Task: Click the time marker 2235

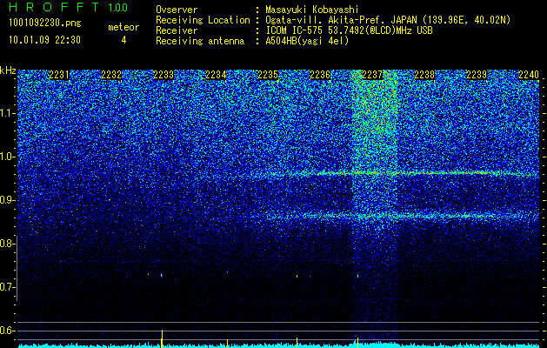Action: pos(268,75)
